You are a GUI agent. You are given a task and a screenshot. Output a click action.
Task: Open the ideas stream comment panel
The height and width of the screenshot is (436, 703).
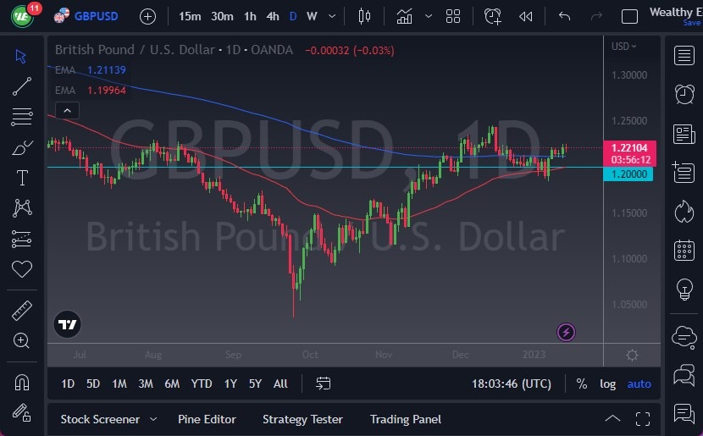(684, 412)
